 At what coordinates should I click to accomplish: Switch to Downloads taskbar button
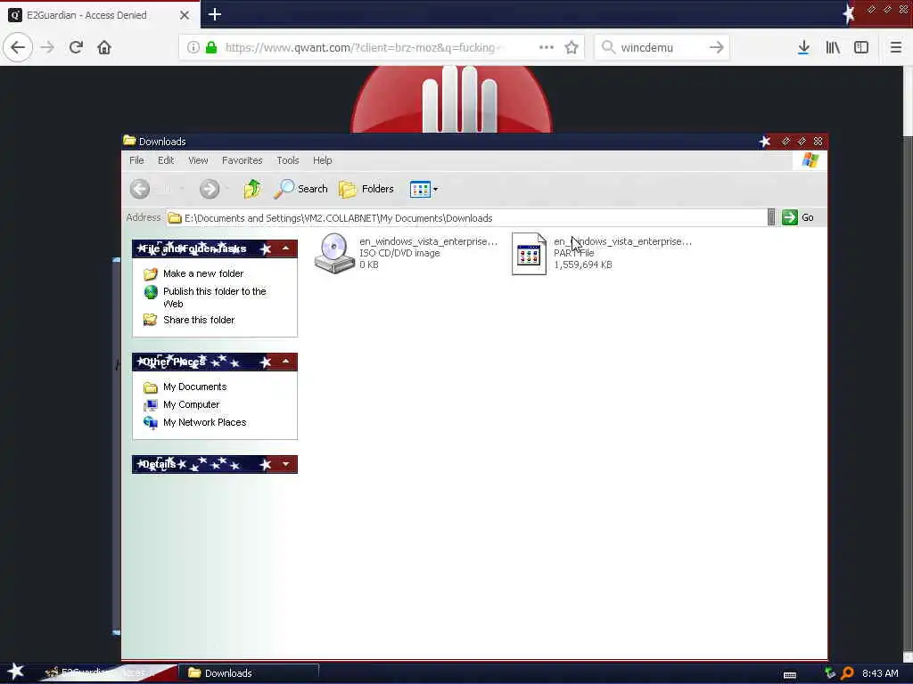point(249,673)
